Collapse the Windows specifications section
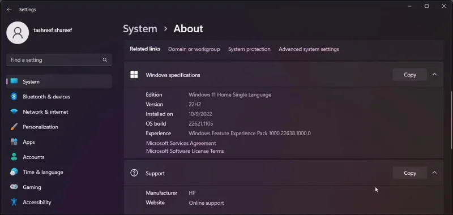The width and height of the screenshot is (453, 215). coord(434,75)
